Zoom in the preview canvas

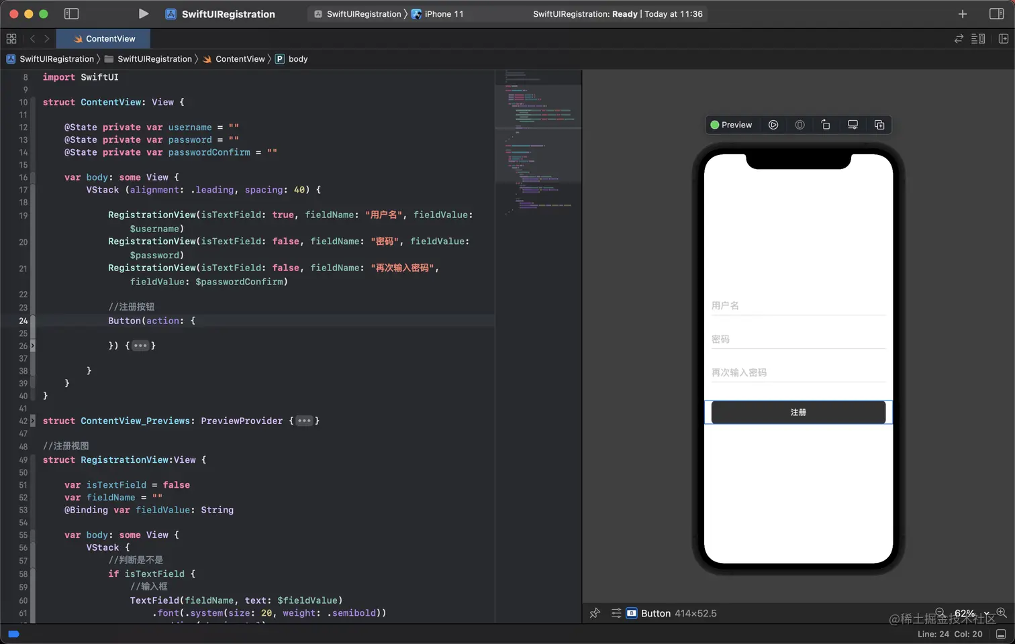[x=1002, y=613]
